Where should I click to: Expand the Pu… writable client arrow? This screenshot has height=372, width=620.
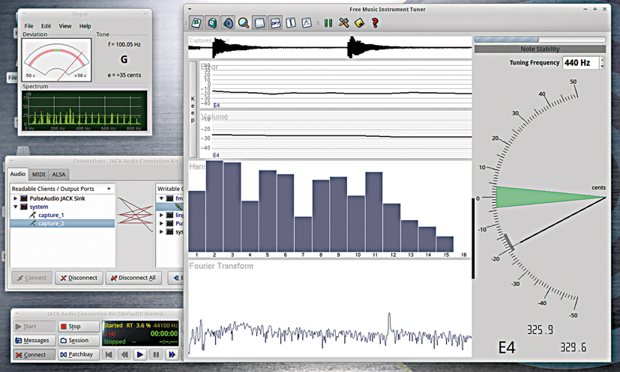coord(161,224)
